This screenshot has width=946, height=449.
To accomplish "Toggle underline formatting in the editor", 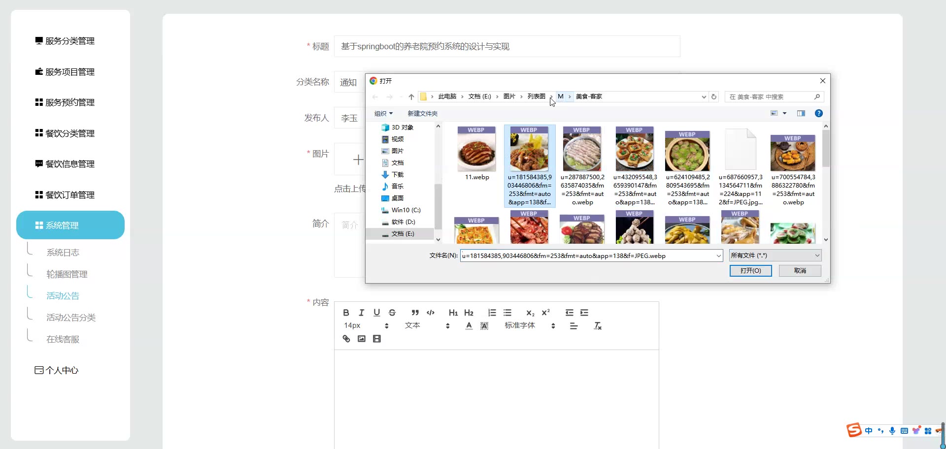I will [377, 313].
